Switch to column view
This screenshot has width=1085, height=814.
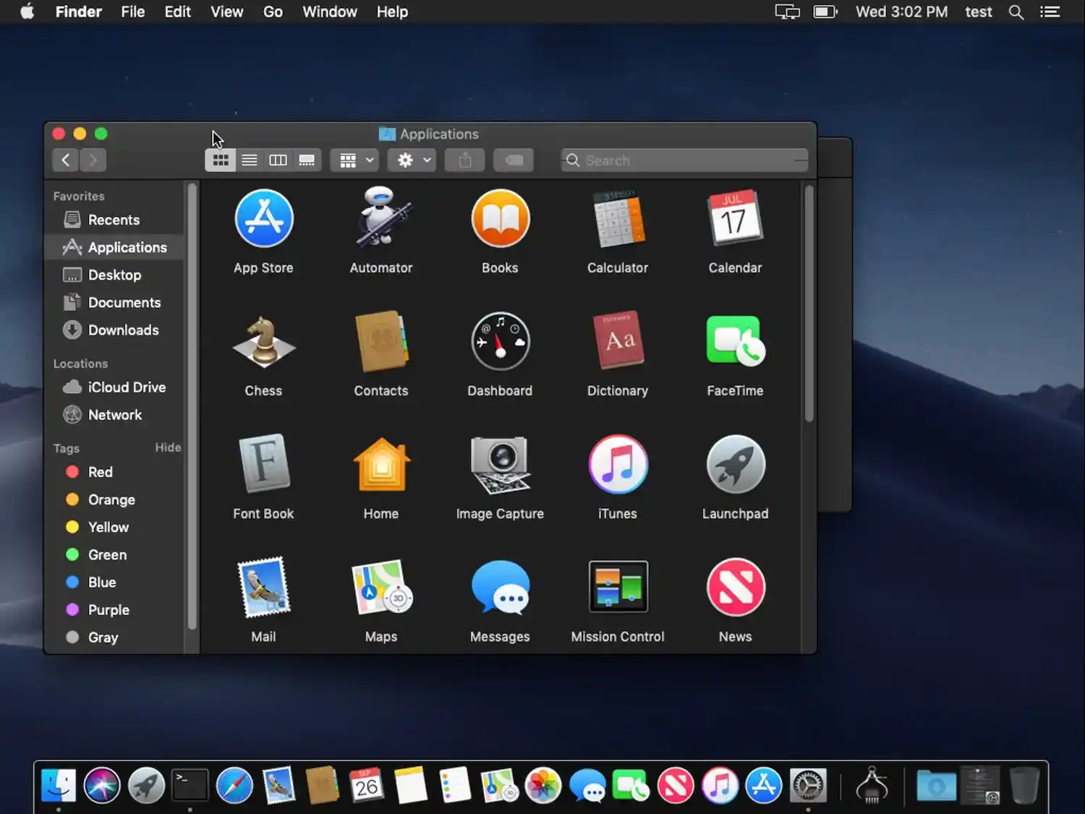click(278, 160)
